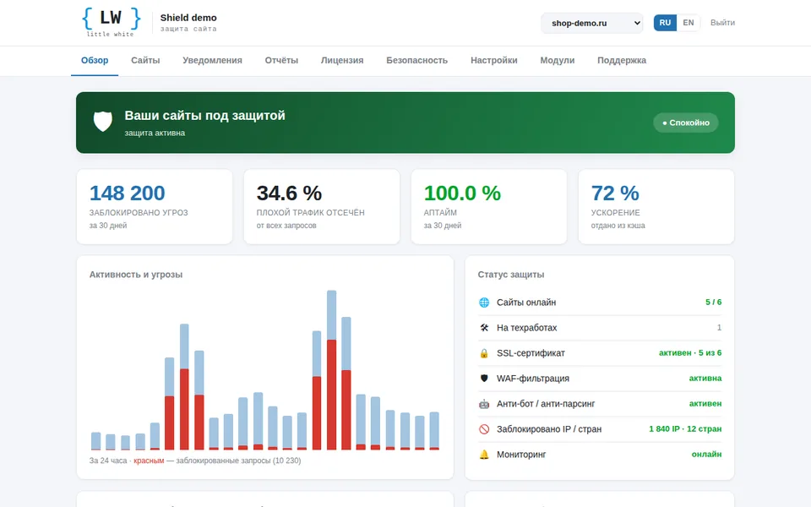Click the активен · 5 из 6 SSL value

click(690, 353)
